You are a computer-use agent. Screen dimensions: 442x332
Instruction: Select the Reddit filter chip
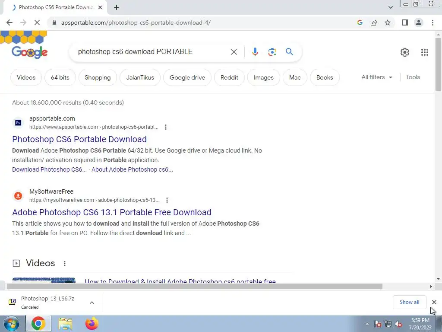pyautogui.click(x=229, y=77)
